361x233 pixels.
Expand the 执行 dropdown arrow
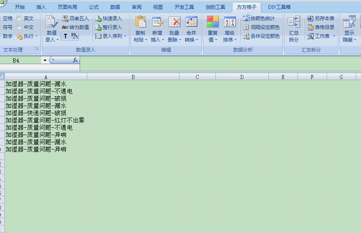pyautogui.click(x=36, y=36)
